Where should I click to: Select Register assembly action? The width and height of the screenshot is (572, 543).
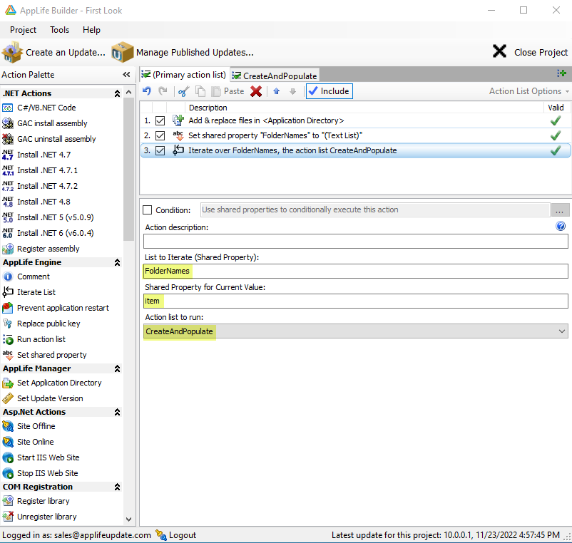41,249
